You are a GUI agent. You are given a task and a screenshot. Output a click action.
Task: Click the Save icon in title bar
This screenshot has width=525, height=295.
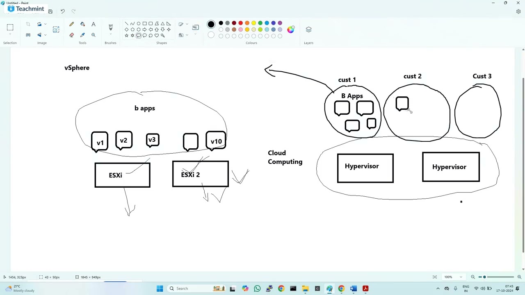click(x=50, y=11)
